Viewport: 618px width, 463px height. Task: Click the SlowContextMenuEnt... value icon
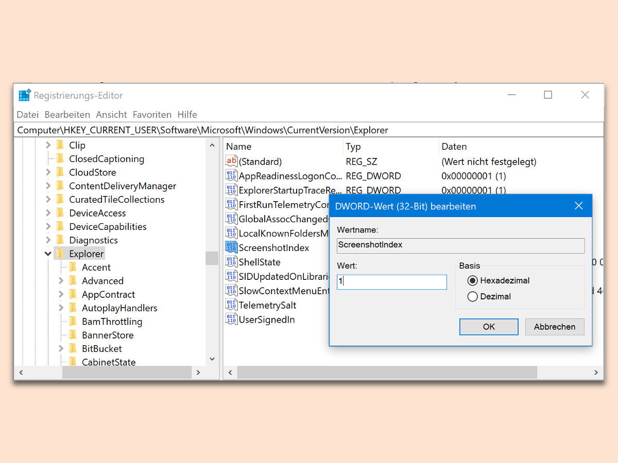(231, 291)
